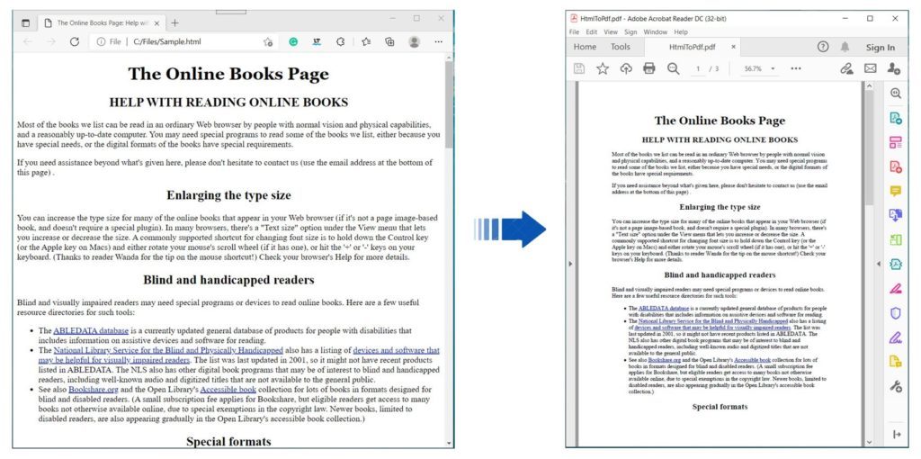Click the Sign In button
This screenshot has width=921, height=459.
pyautogui.click(x=880, y=48)
